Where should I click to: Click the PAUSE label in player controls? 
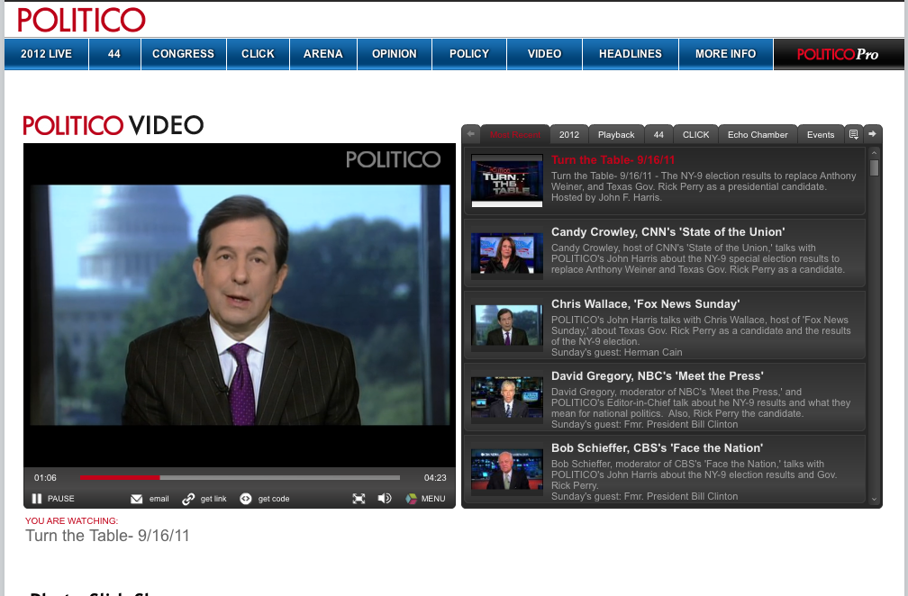61,499
